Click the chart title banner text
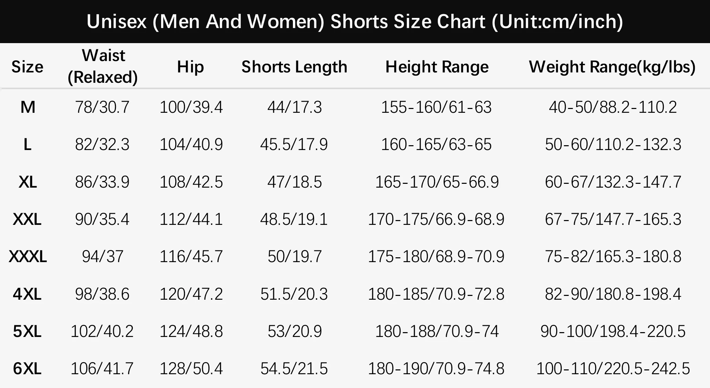710x388 pixels. tap(355, 22)
